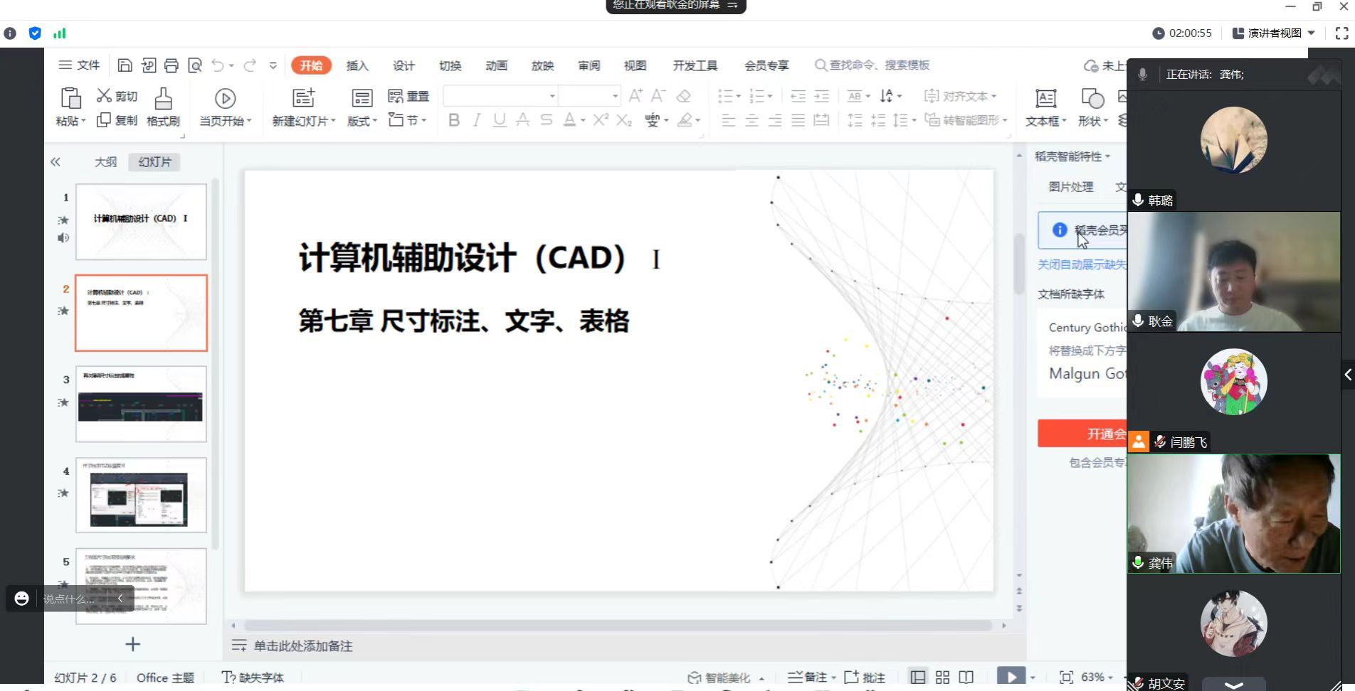This screenshot has width=1355, height=691.
Task: Switch to normal view in status bar
Action: pyautogui.click(x=918, y=677)
